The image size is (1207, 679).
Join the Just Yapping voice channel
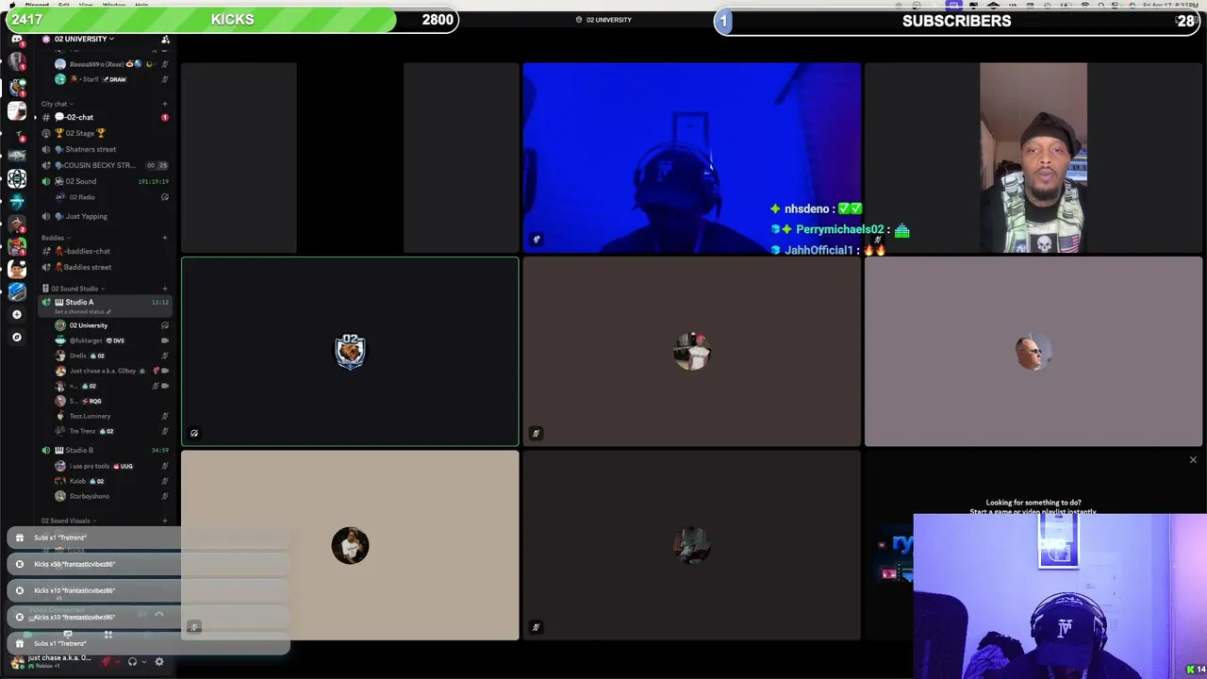coord(104,216)
